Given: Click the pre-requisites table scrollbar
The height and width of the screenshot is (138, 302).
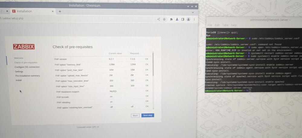Looking at the screenshot, I should click(x=153, y=64).
